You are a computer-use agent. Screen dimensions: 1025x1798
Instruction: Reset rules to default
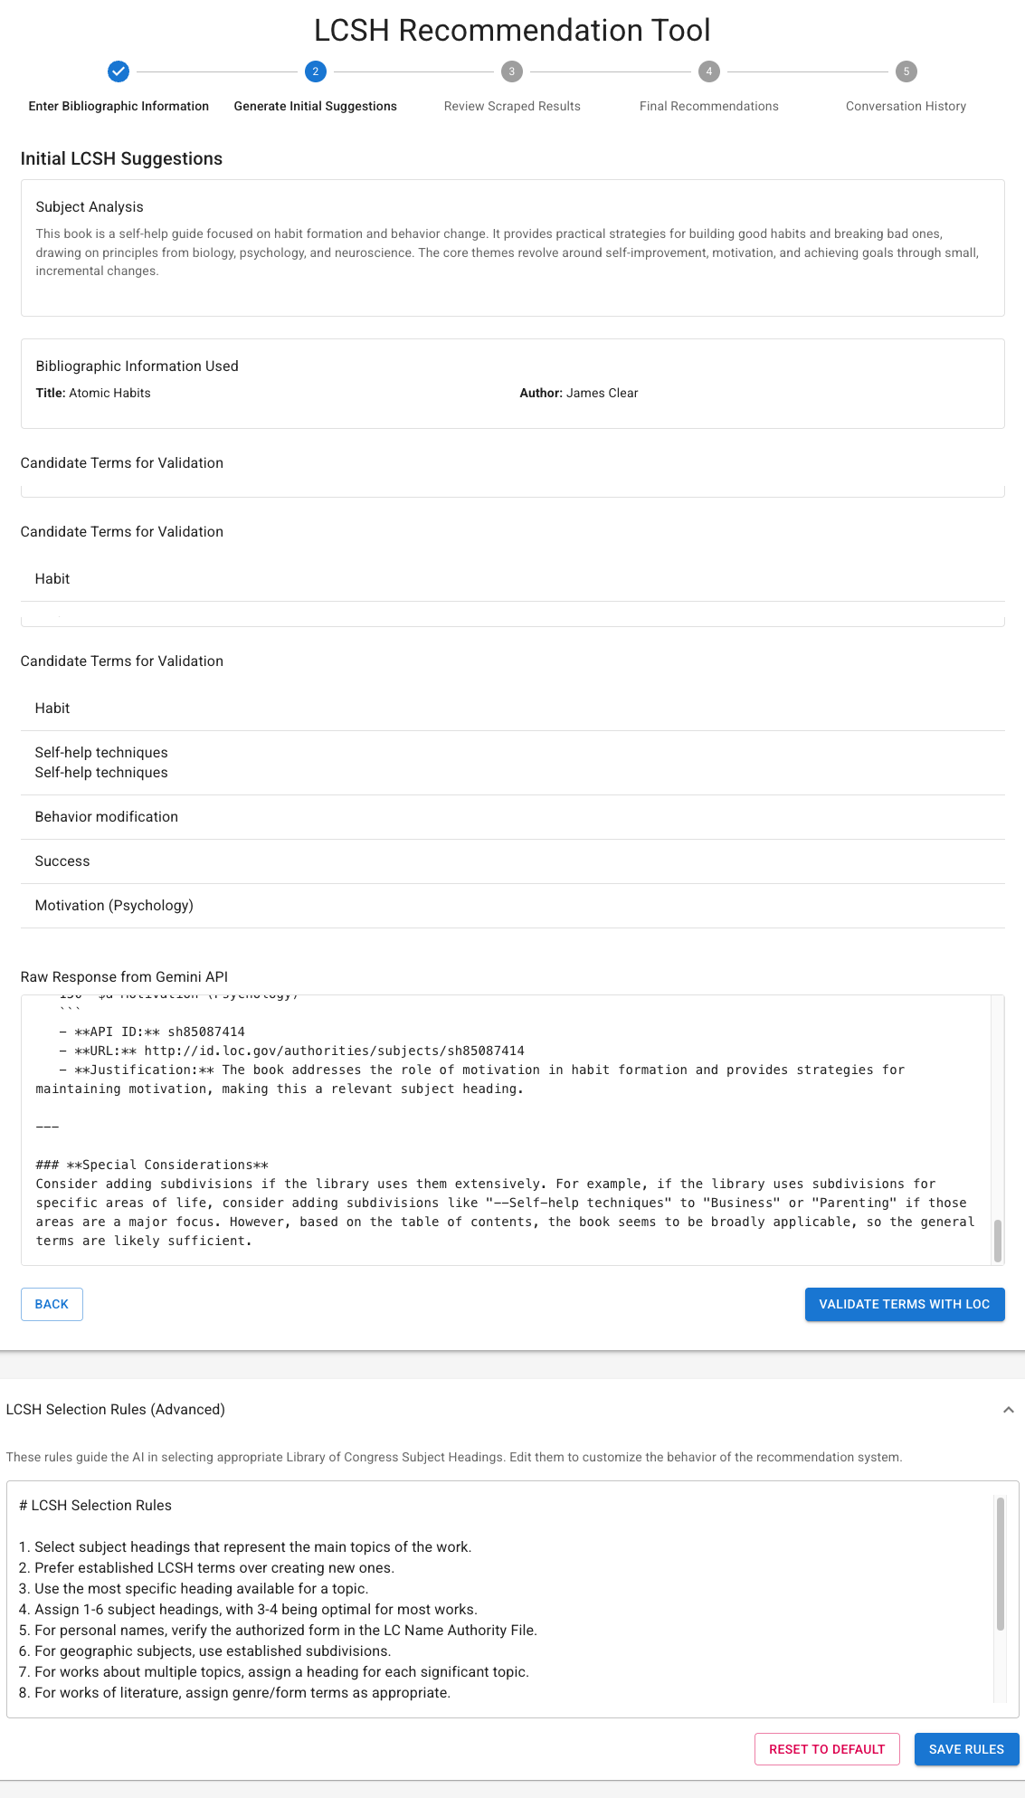pyautogui.click(x=827, y=1749)
